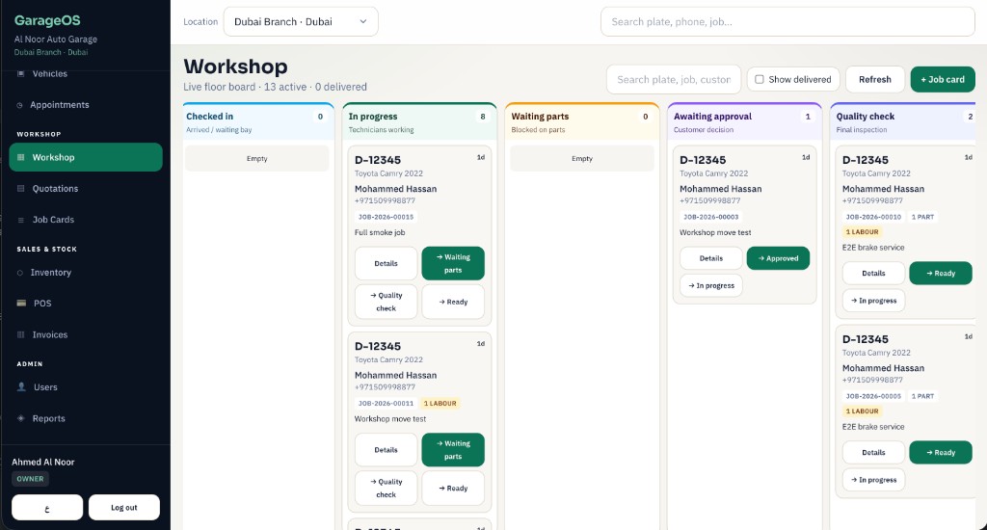Click the GarageOS logo text
This screenshot has width=987, height=530.
pyautogui.click(x=47, y=20)
